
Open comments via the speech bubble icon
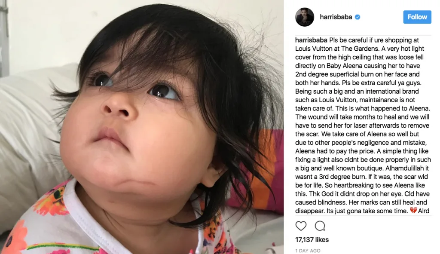pos(320,226)
